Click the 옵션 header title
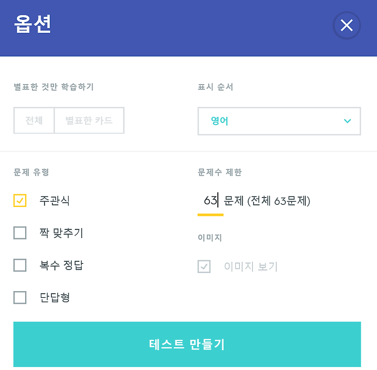Image resolution: width=377 pixels, height=370 pixels. pos(32,24)
